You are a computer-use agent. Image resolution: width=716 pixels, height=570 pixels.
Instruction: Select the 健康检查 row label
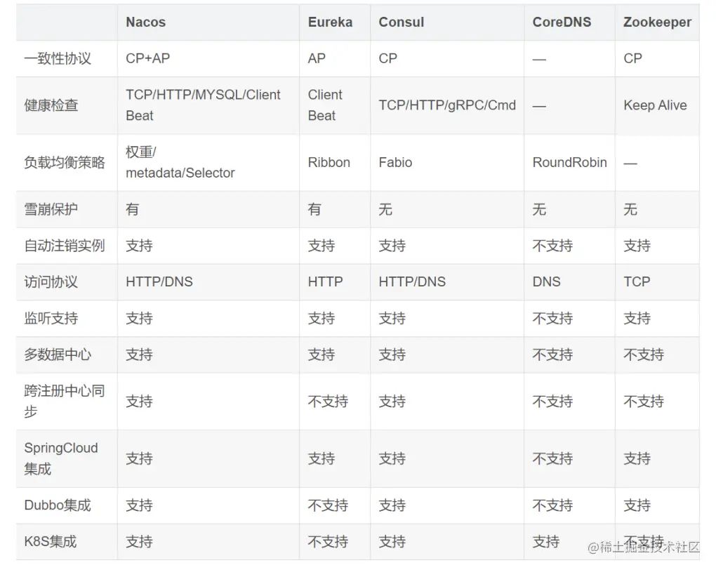coord(51,105)
